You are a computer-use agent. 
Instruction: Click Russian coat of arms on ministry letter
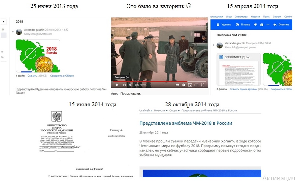(x=57, y=116)
